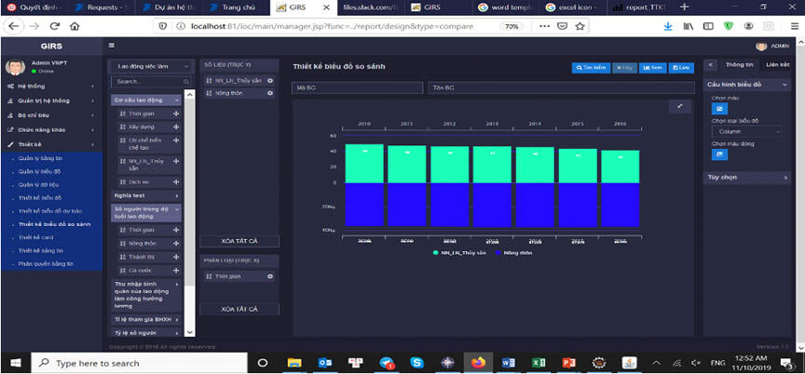Add Thành thị with its plus icon
The height and width of the screenshot is (374, 805).
pyautogui.click(x=176, y=257)
